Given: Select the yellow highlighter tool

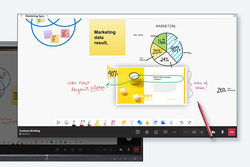Looking at the screenshot, I should tap(97, 123).
